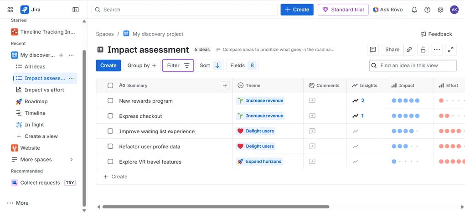
Task: Add comment on Refactor user profile data
Action: pos(312,146)
